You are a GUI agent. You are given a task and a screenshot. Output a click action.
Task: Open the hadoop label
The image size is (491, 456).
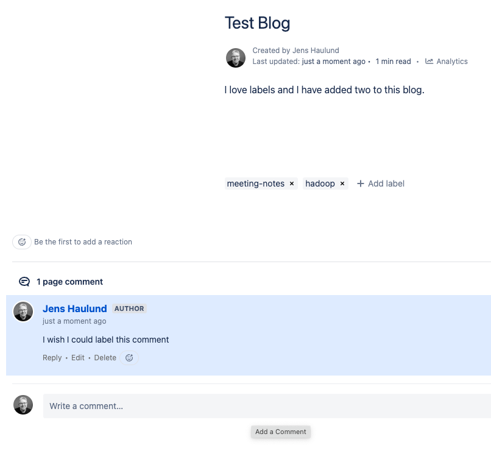pyautogui.click(x=320, y=183)
